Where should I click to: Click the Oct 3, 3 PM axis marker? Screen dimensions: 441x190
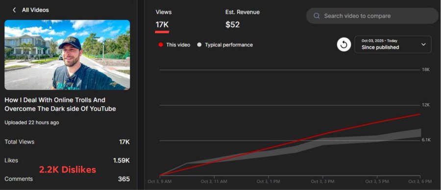322,182
